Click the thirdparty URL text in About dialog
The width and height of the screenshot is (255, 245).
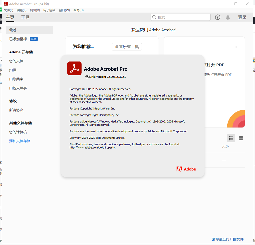[x=93, y=148]
